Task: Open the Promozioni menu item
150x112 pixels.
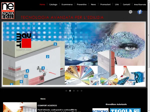Action: [105, 4]
